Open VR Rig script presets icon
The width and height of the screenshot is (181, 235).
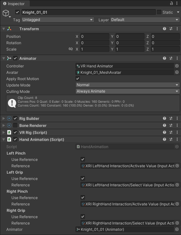tap(171, 132)
